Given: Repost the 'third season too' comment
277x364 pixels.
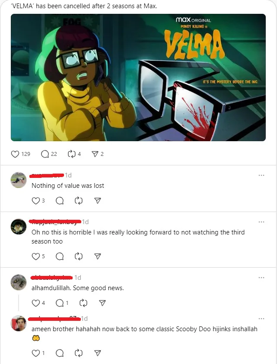Looking at the screenshot, I should 79,256.
